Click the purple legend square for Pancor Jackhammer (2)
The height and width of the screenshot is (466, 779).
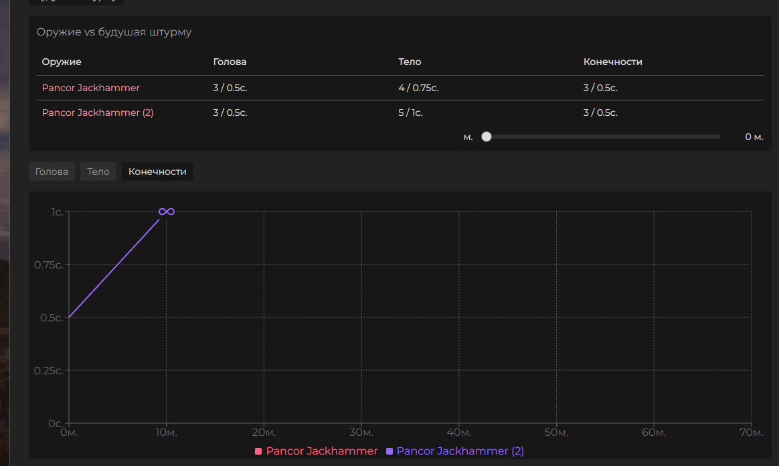point(389,452)
